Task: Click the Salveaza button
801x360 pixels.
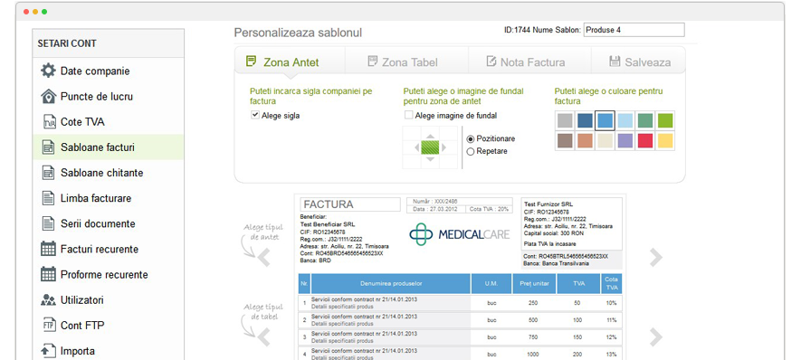Action: point(639,62)
